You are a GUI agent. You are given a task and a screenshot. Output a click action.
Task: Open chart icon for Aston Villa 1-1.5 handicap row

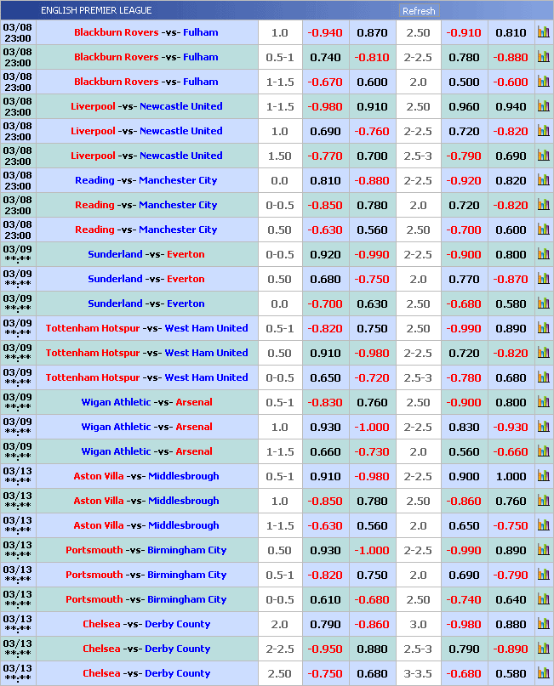[x=544, y=525]
